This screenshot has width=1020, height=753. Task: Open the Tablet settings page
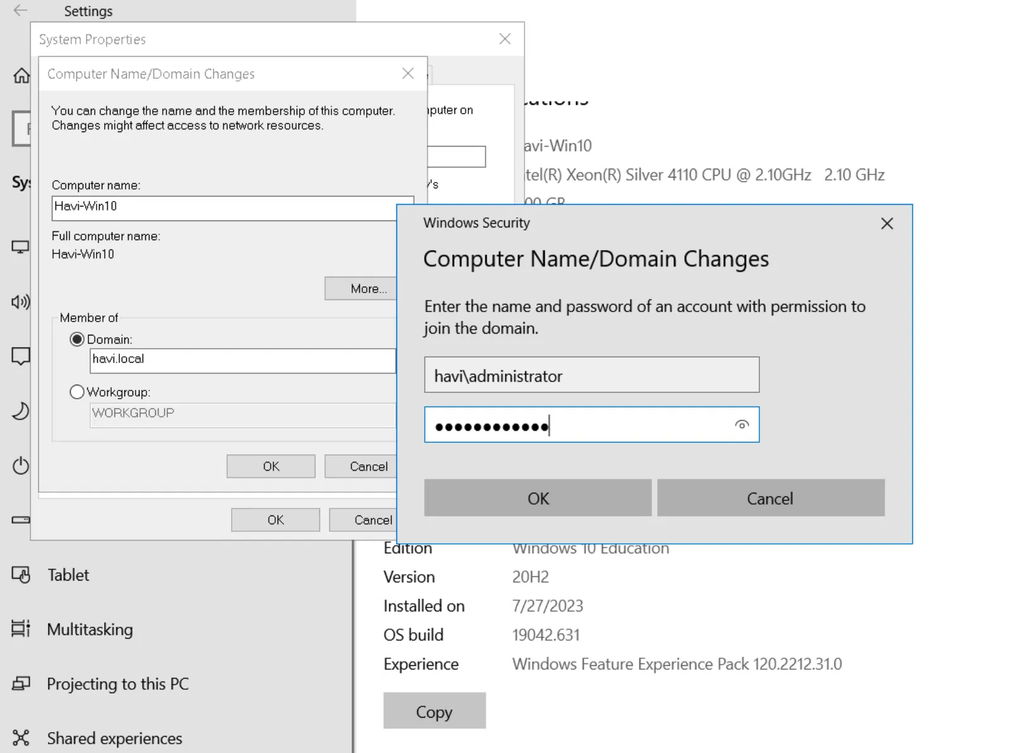tap(68, 575)
